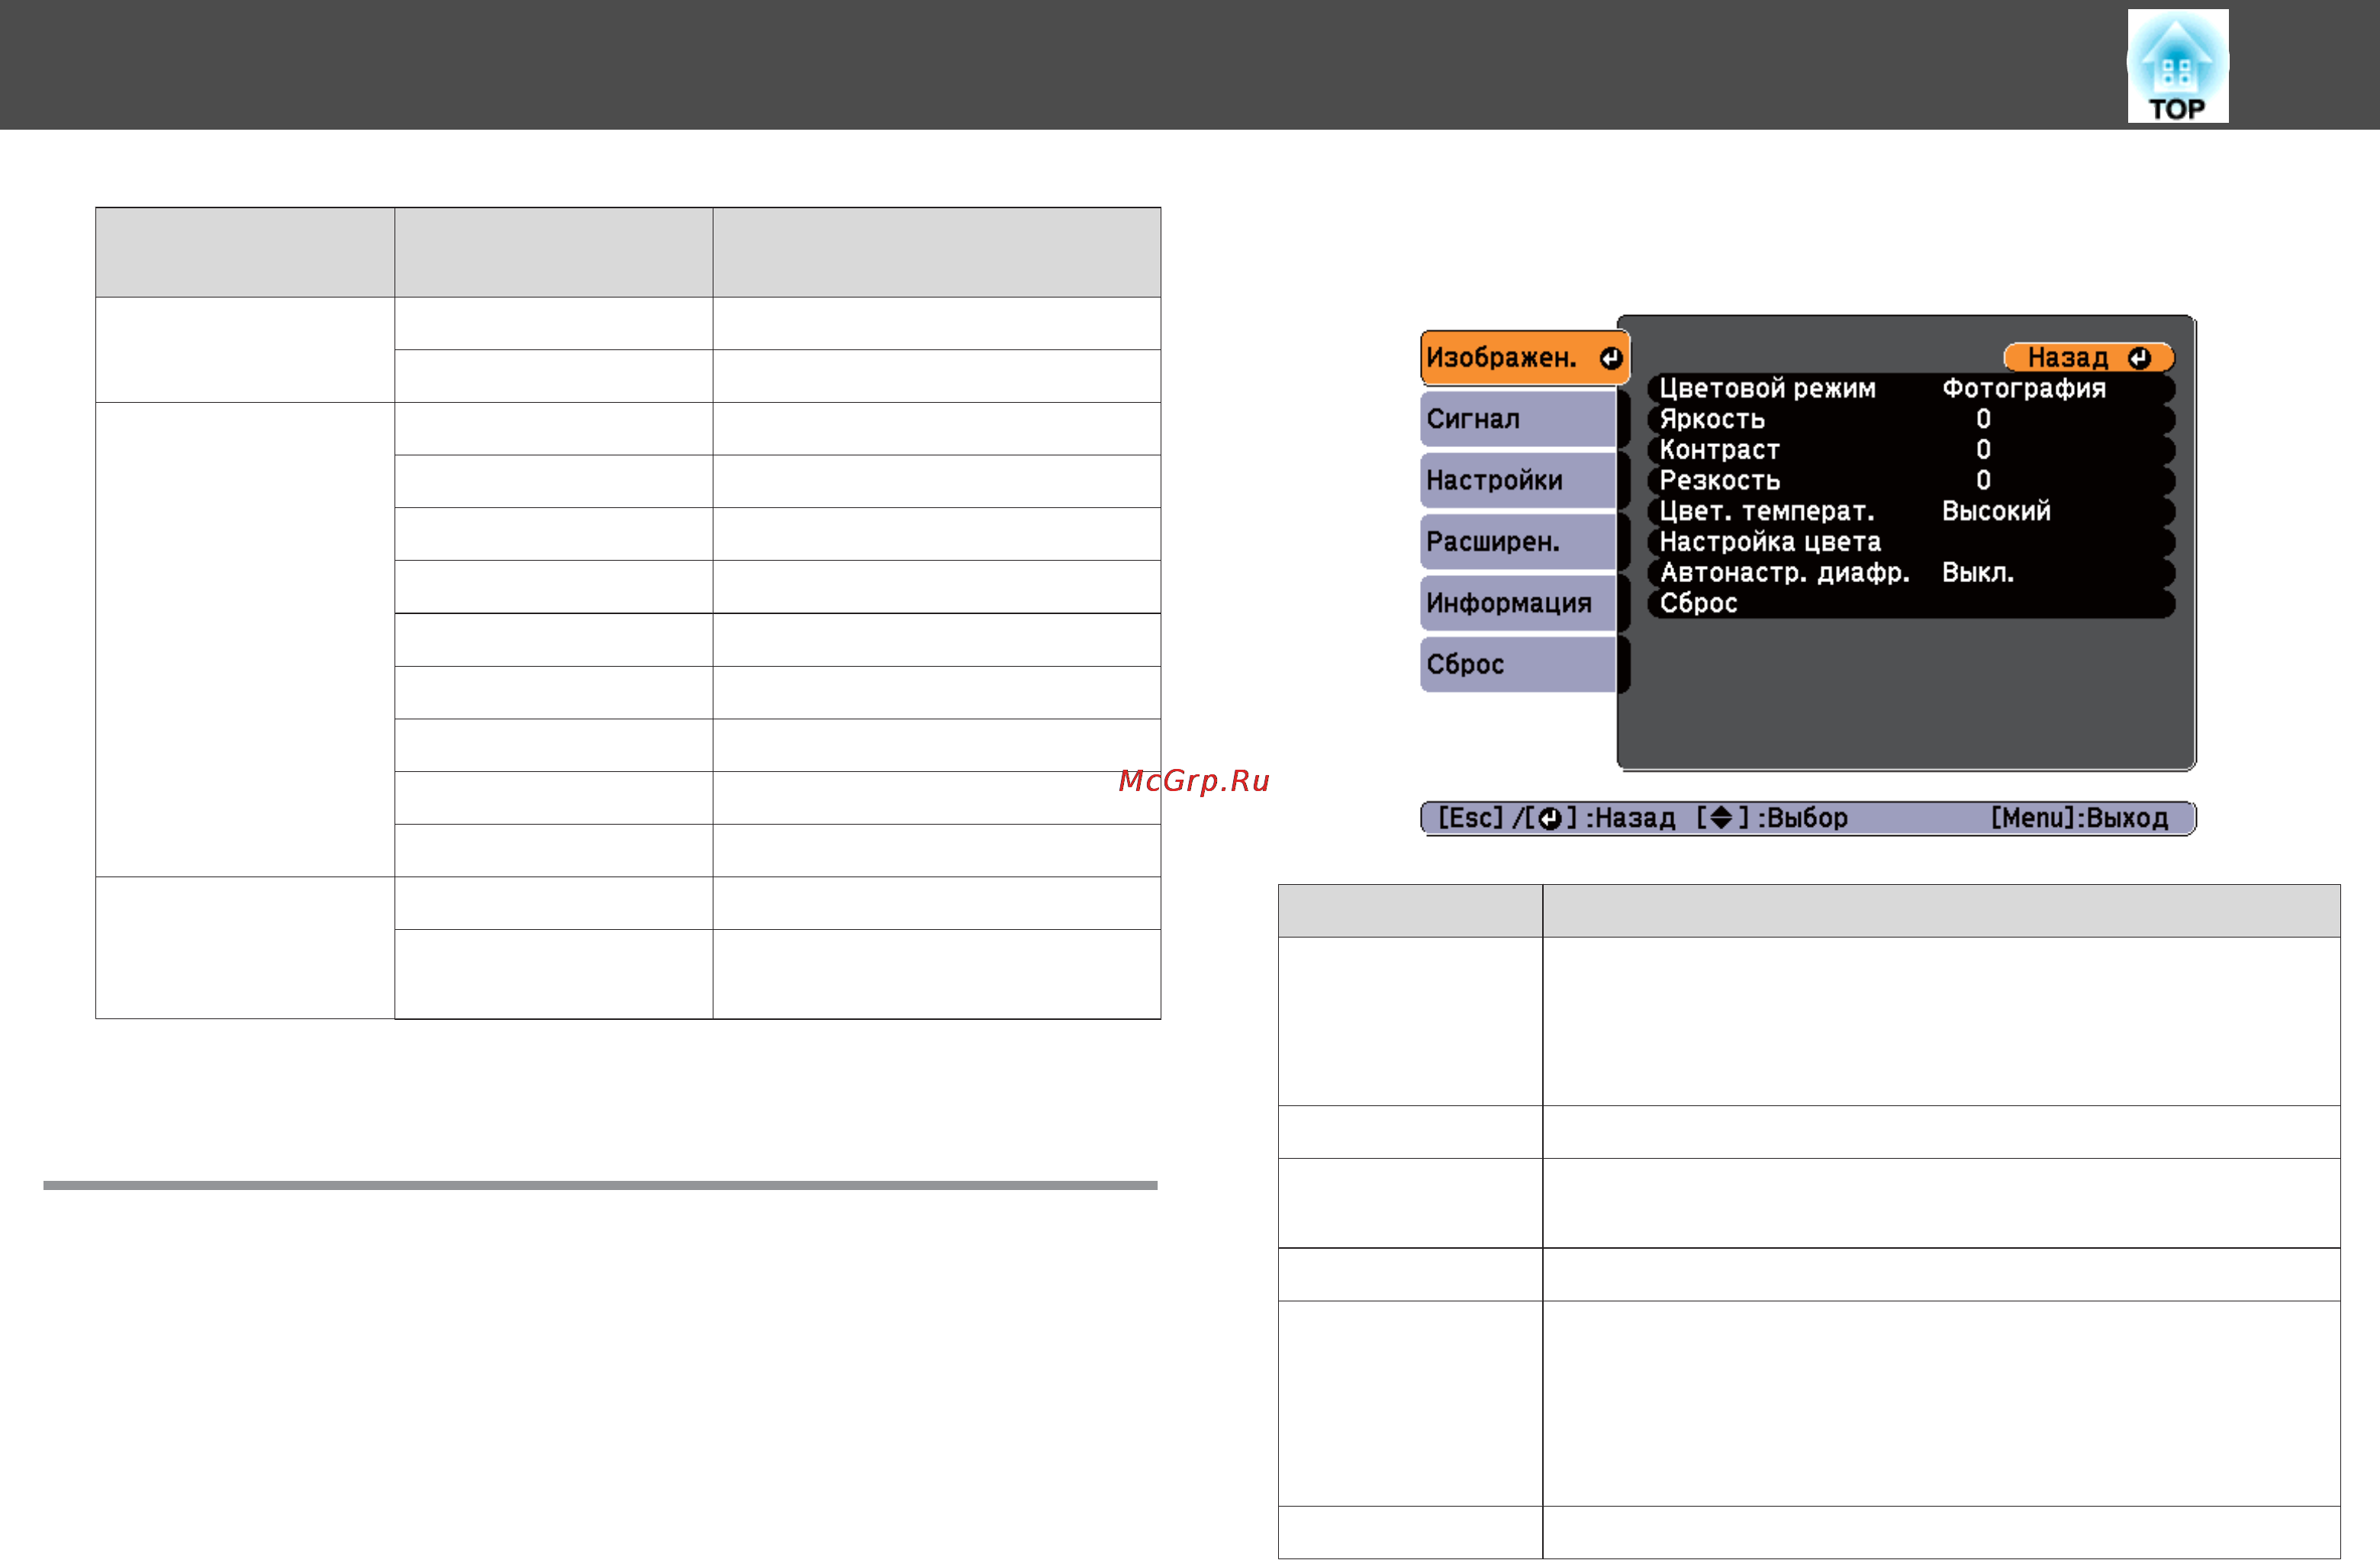This screenshot has height=1560, width=2380.
Task: Click the [Esc] Назад hint in footer bar
Action: [1556, 818]
